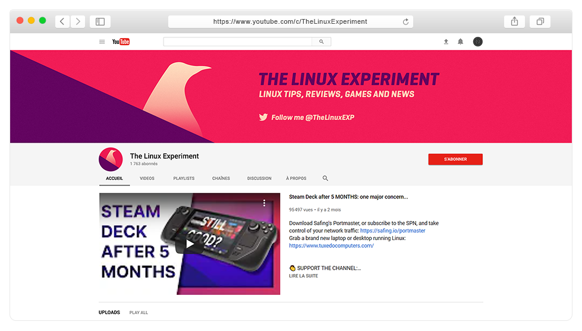Reload the page with the refresh icon
Viewport: 582px width, 331px height.
[405, 21]
